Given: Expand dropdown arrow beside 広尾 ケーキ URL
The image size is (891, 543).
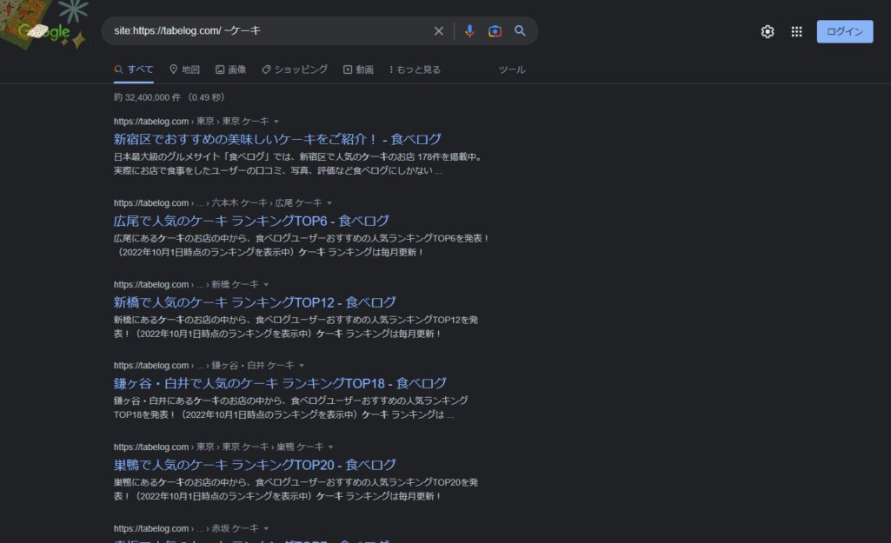Looking at the screenshot, I should 329,203.
